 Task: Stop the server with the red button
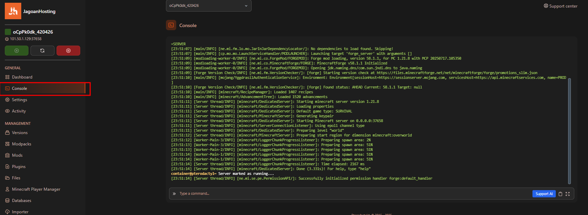(68, 50)
